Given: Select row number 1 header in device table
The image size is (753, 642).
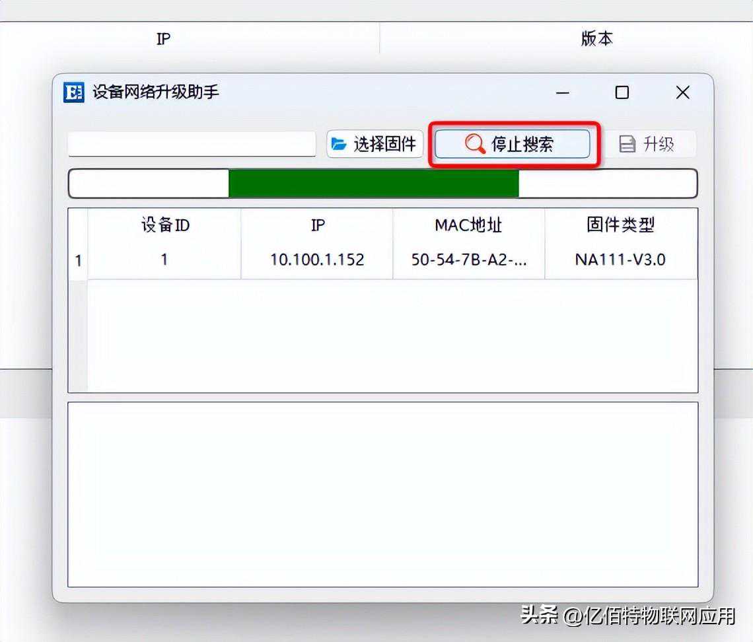Looking at the screenshot, I should click(x=79, y=261).
